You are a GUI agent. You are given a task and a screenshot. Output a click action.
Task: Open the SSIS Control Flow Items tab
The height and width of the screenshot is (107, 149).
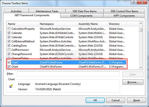click(x=124, y=11)
